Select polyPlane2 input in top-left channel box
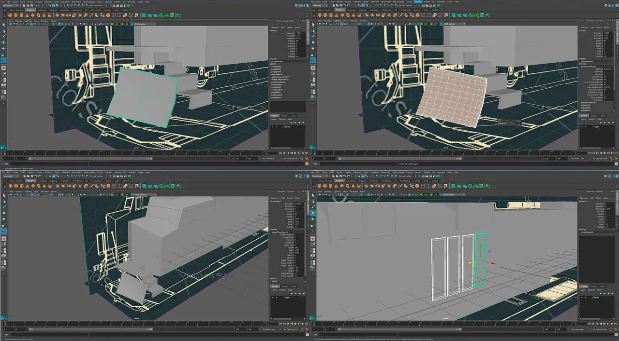This screenshot has height=341, width=619. point(276,98)
